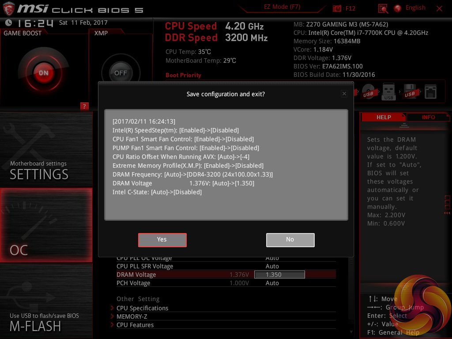The image size is (452, 339).
Task: Click the PUMP Fan1 Smart Fan Control line
Action: tap(186, 148)
